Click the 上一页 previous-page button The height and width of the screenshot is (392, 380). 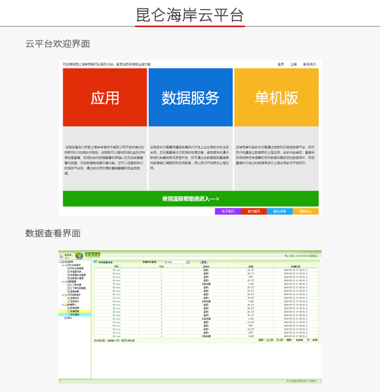pos(269,340)
